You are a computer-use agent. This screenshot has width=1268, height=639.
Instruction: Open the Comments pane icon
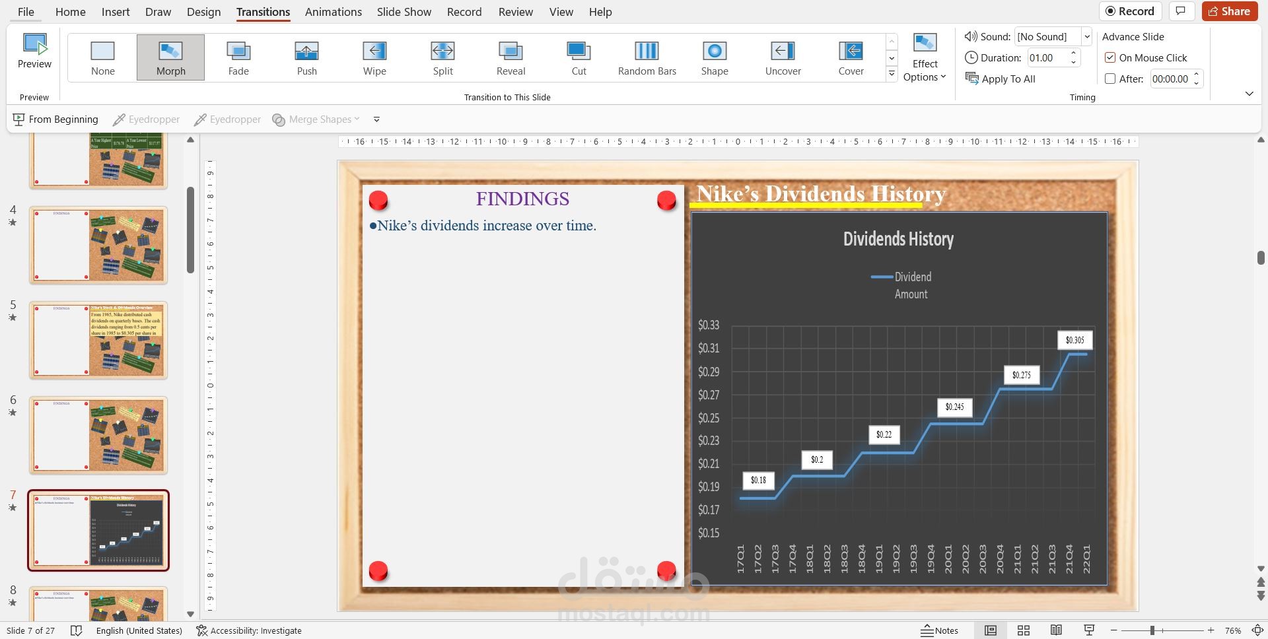tap(1181, 11)
